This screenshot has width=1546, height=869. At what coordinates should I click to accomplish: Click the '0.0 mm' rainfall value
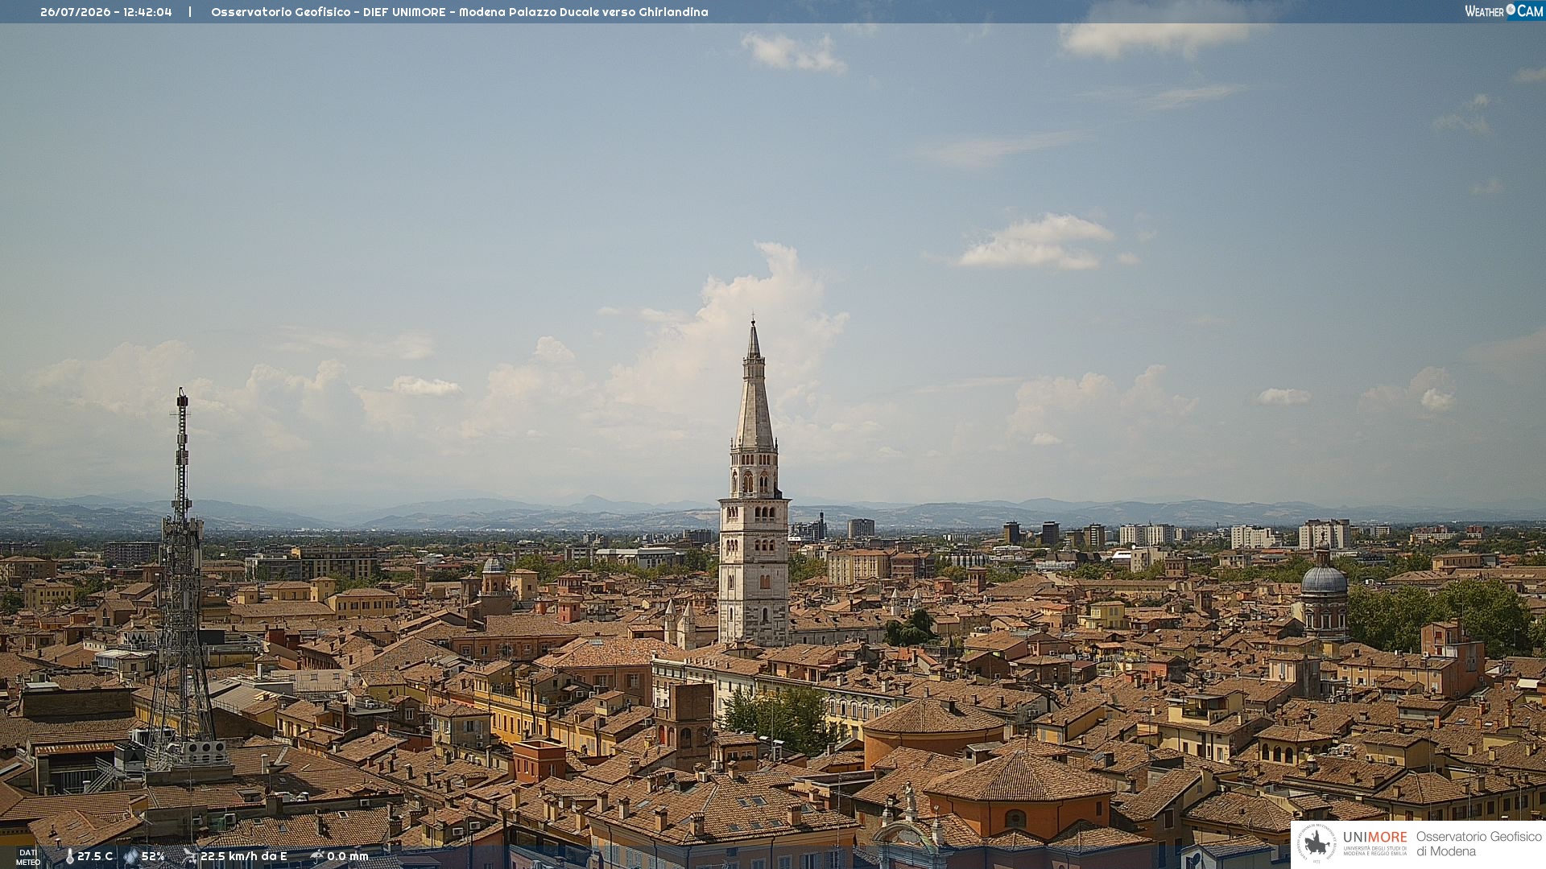[x=348, y=857]
